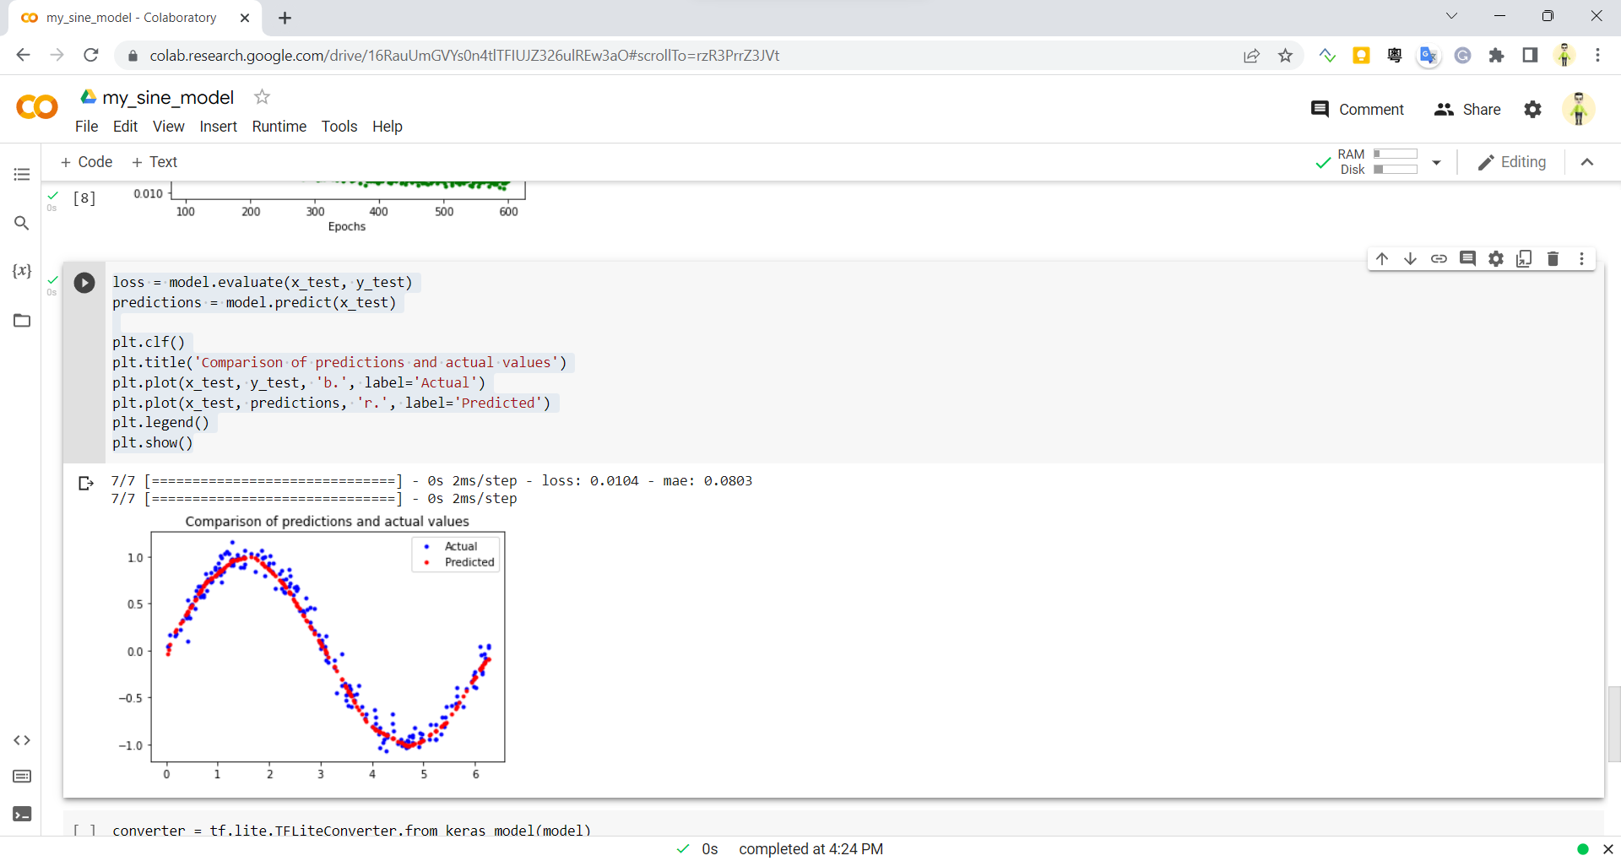Viewport: 1621px width, 861px height.
Task: Click the loss: 0.0104 output text
Action: (590, 481)
